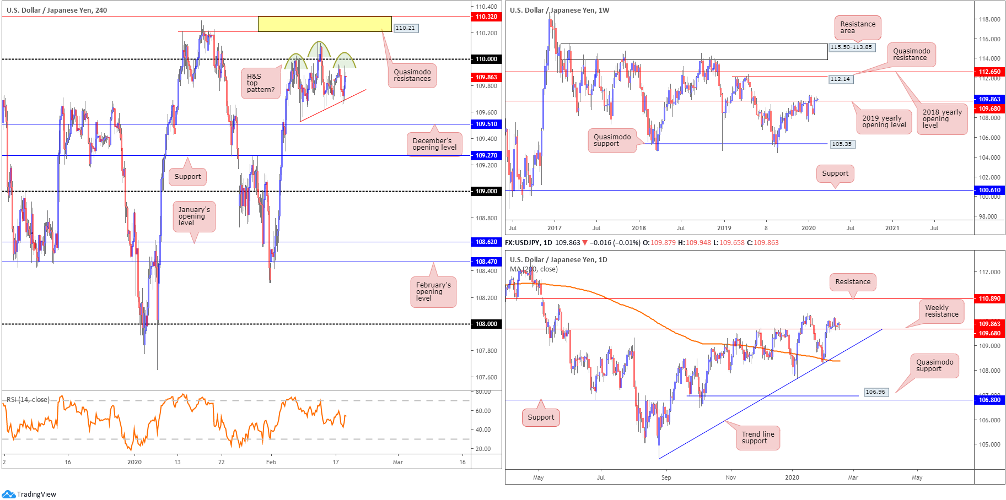Click the yellow Quasimodo resistance zone rectangle

325,24
